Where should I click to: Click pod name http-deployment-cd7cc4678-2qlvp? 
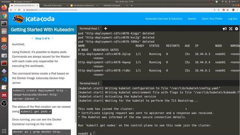click(104, 54)
